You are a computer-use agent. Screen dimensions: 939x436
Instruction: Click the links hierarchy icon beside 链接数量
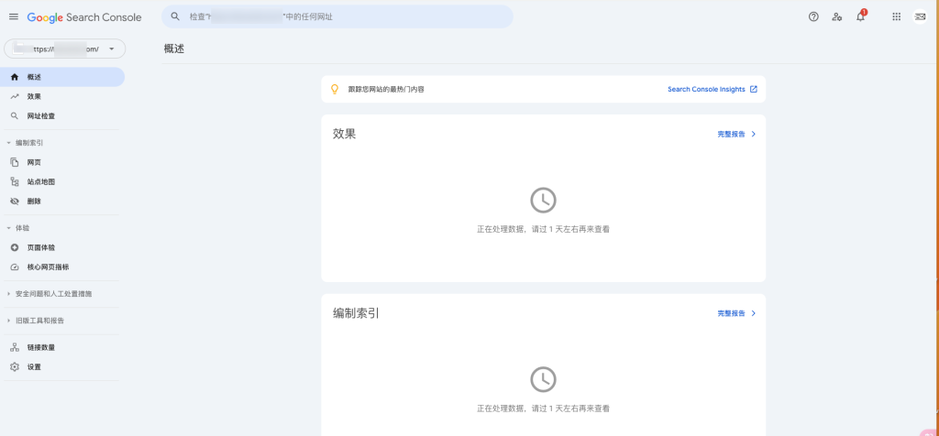pyautogui.click(x=15, y=347)
